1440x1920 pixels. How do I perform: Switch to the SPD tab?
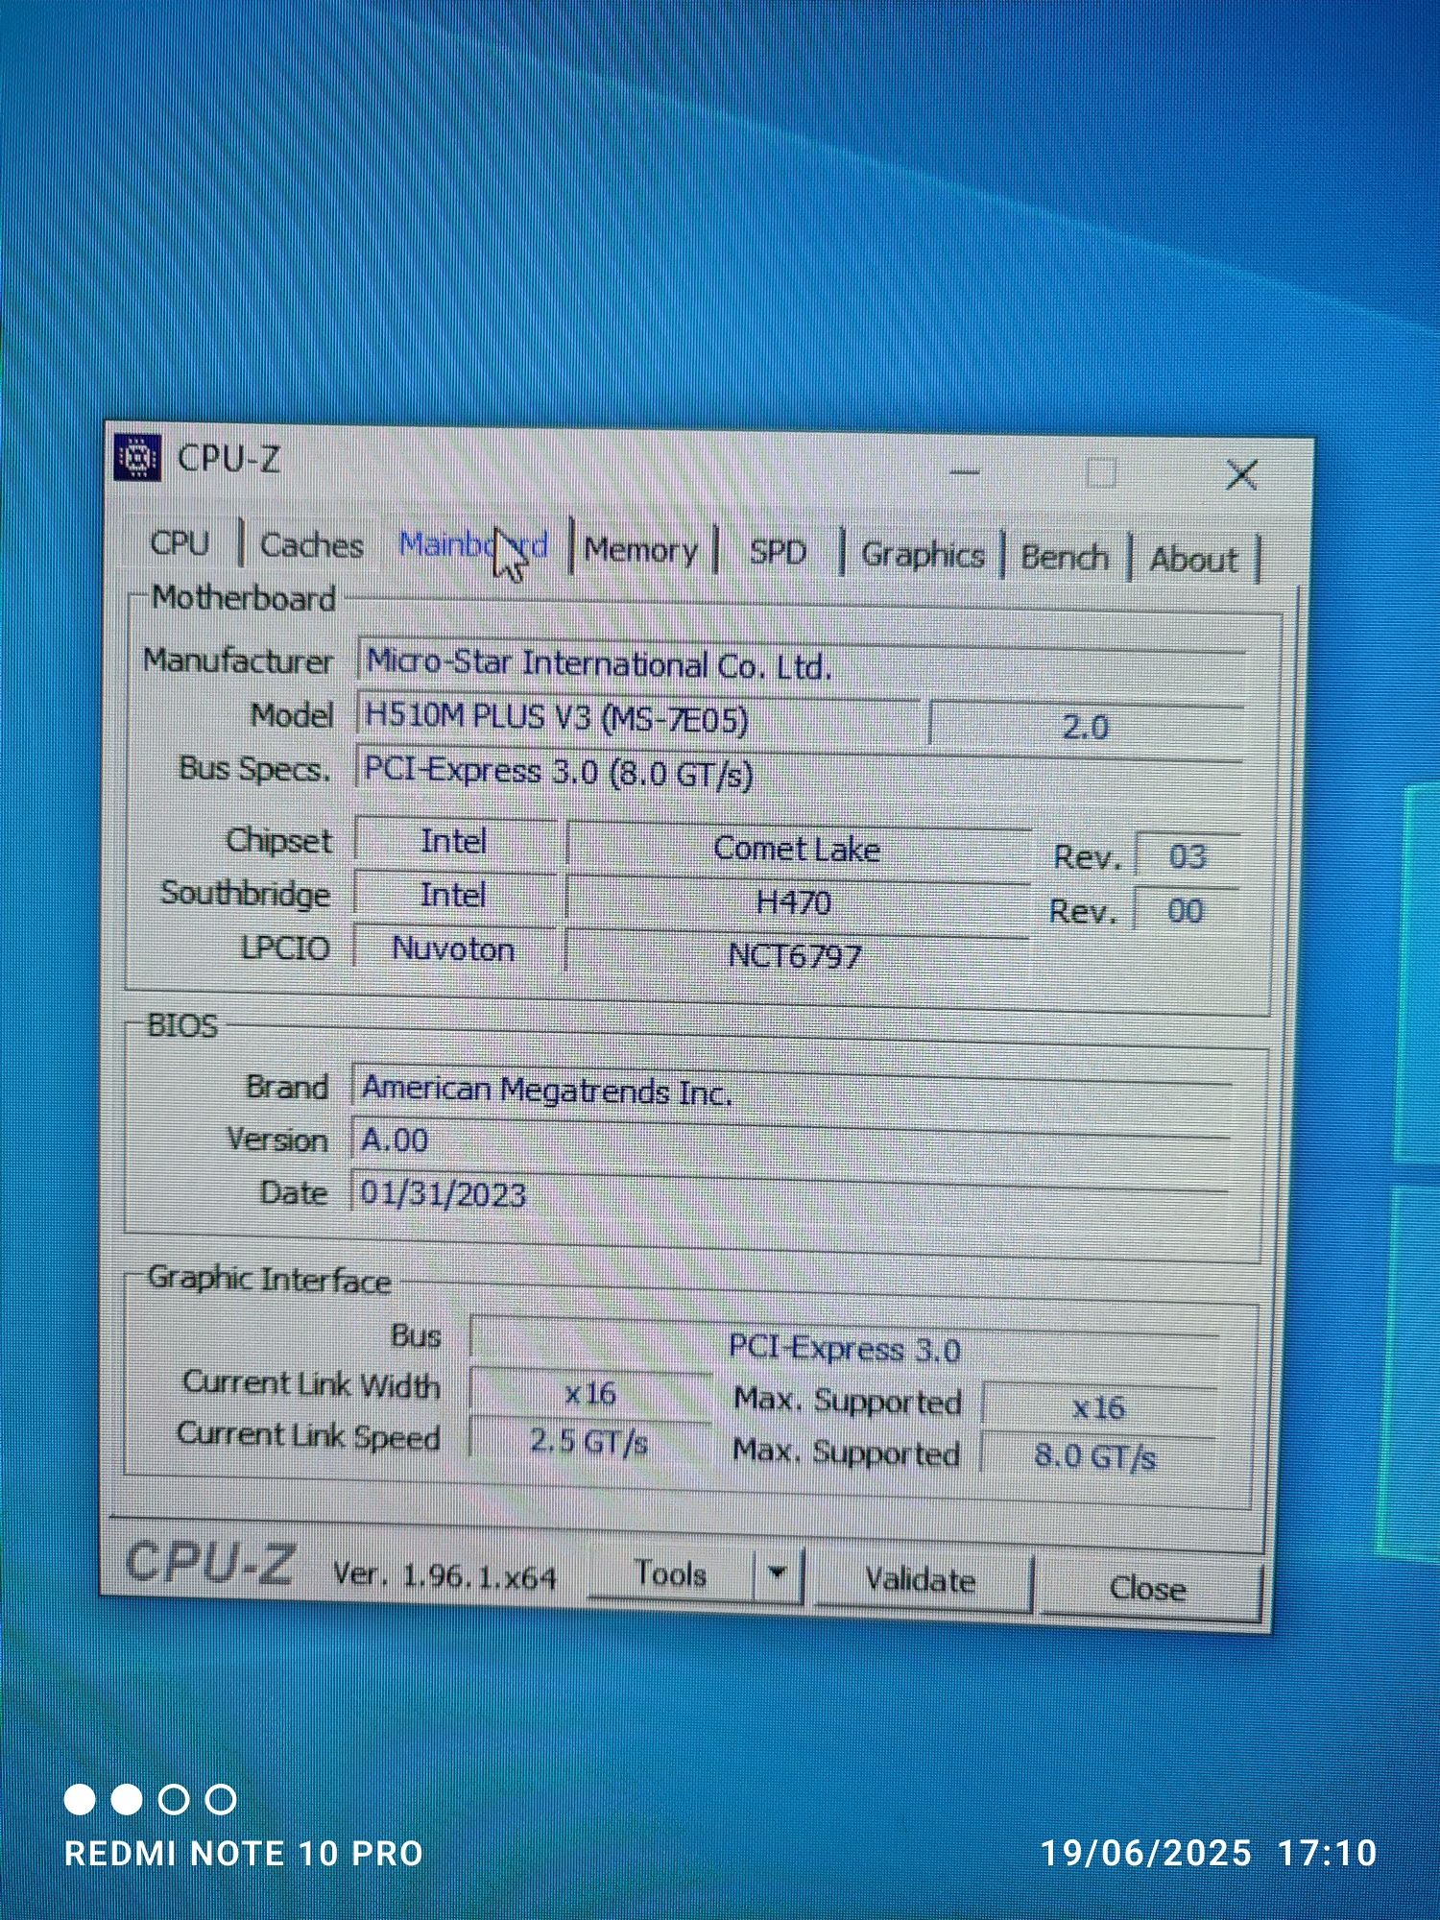coord(778,552)
